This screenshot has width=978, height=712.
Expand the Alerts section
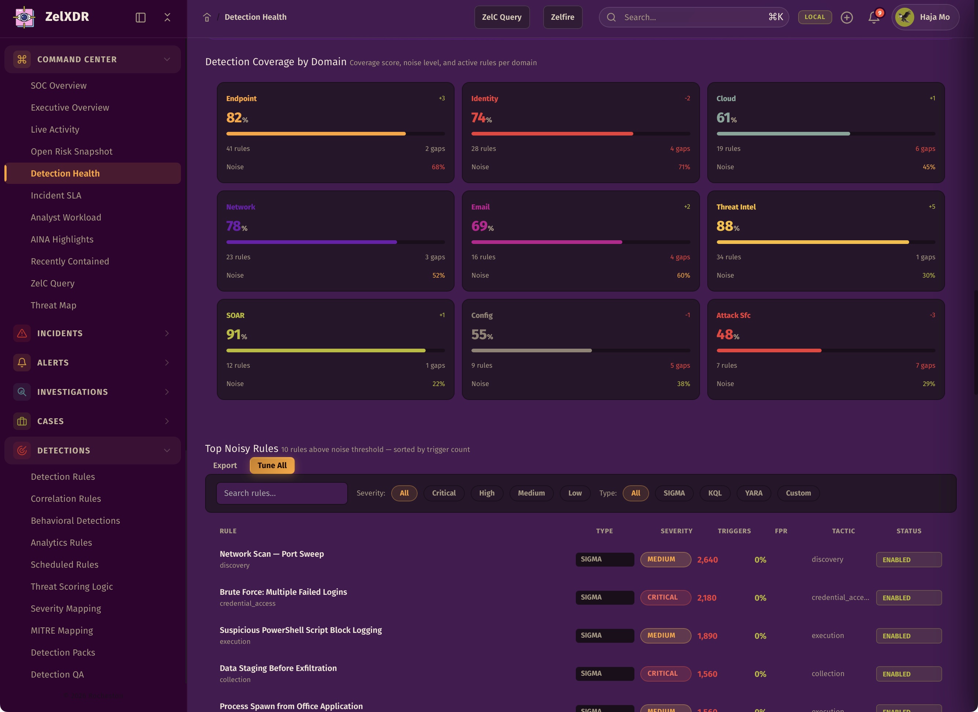167,363
